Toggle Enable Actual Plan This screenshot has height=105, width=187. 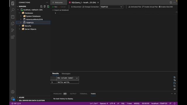tap(150, 7)
